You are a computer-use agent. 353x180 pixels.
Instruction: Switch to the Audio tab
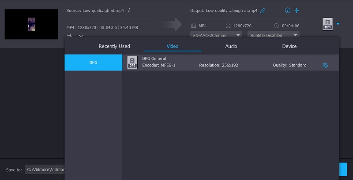click(x=231, y=46)
